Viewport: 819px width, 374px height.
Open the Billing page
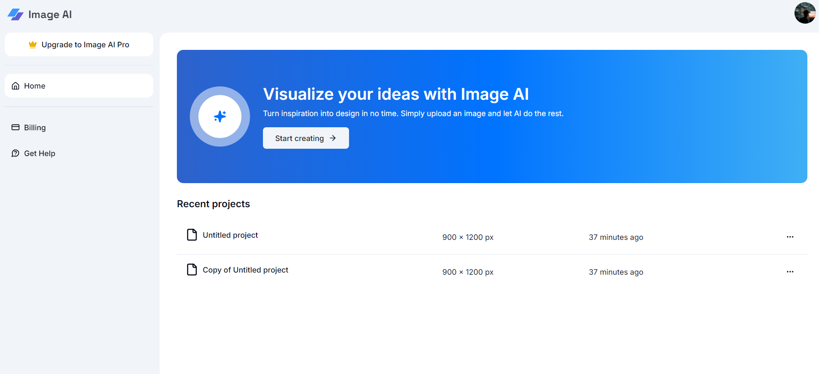(79, 128)
